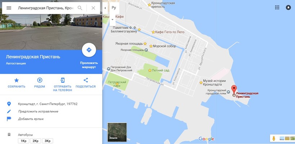295x144 pixels.
Task: Click Добавить ярлык link
Action: (31, 119)
